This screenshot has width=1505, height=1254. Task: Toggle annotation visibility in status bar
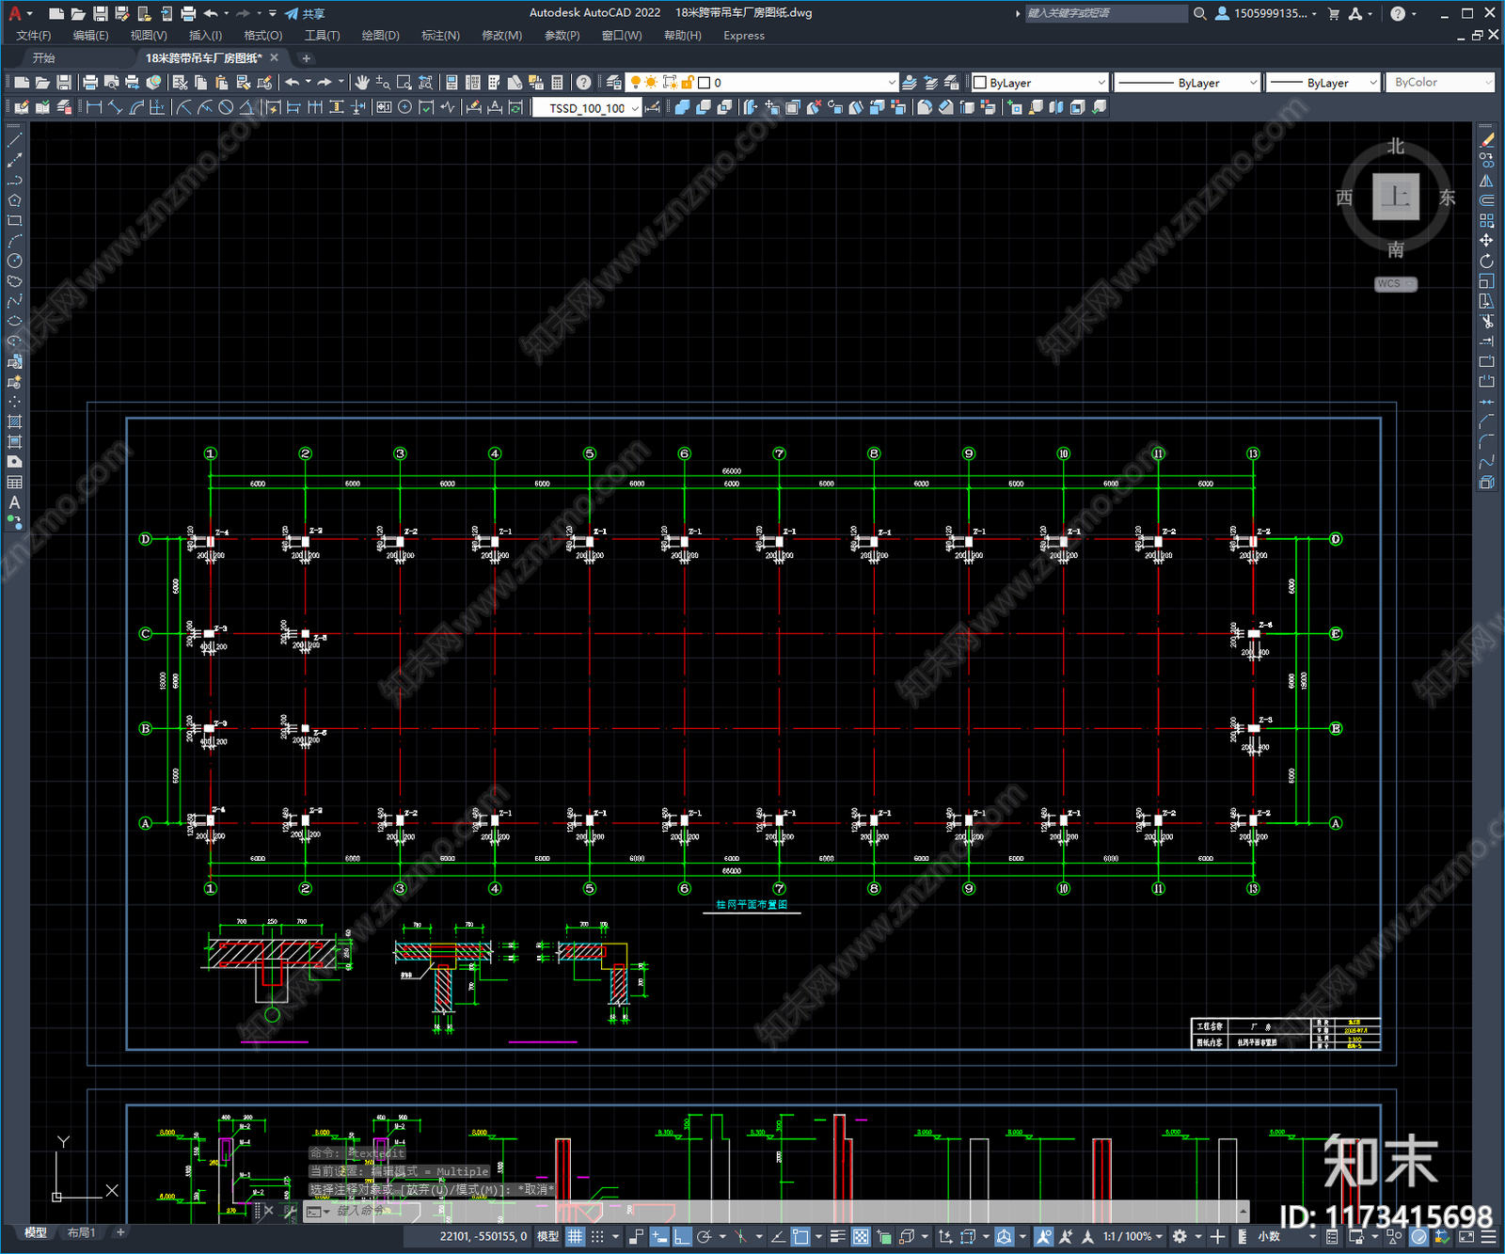click(1043, 1236)
